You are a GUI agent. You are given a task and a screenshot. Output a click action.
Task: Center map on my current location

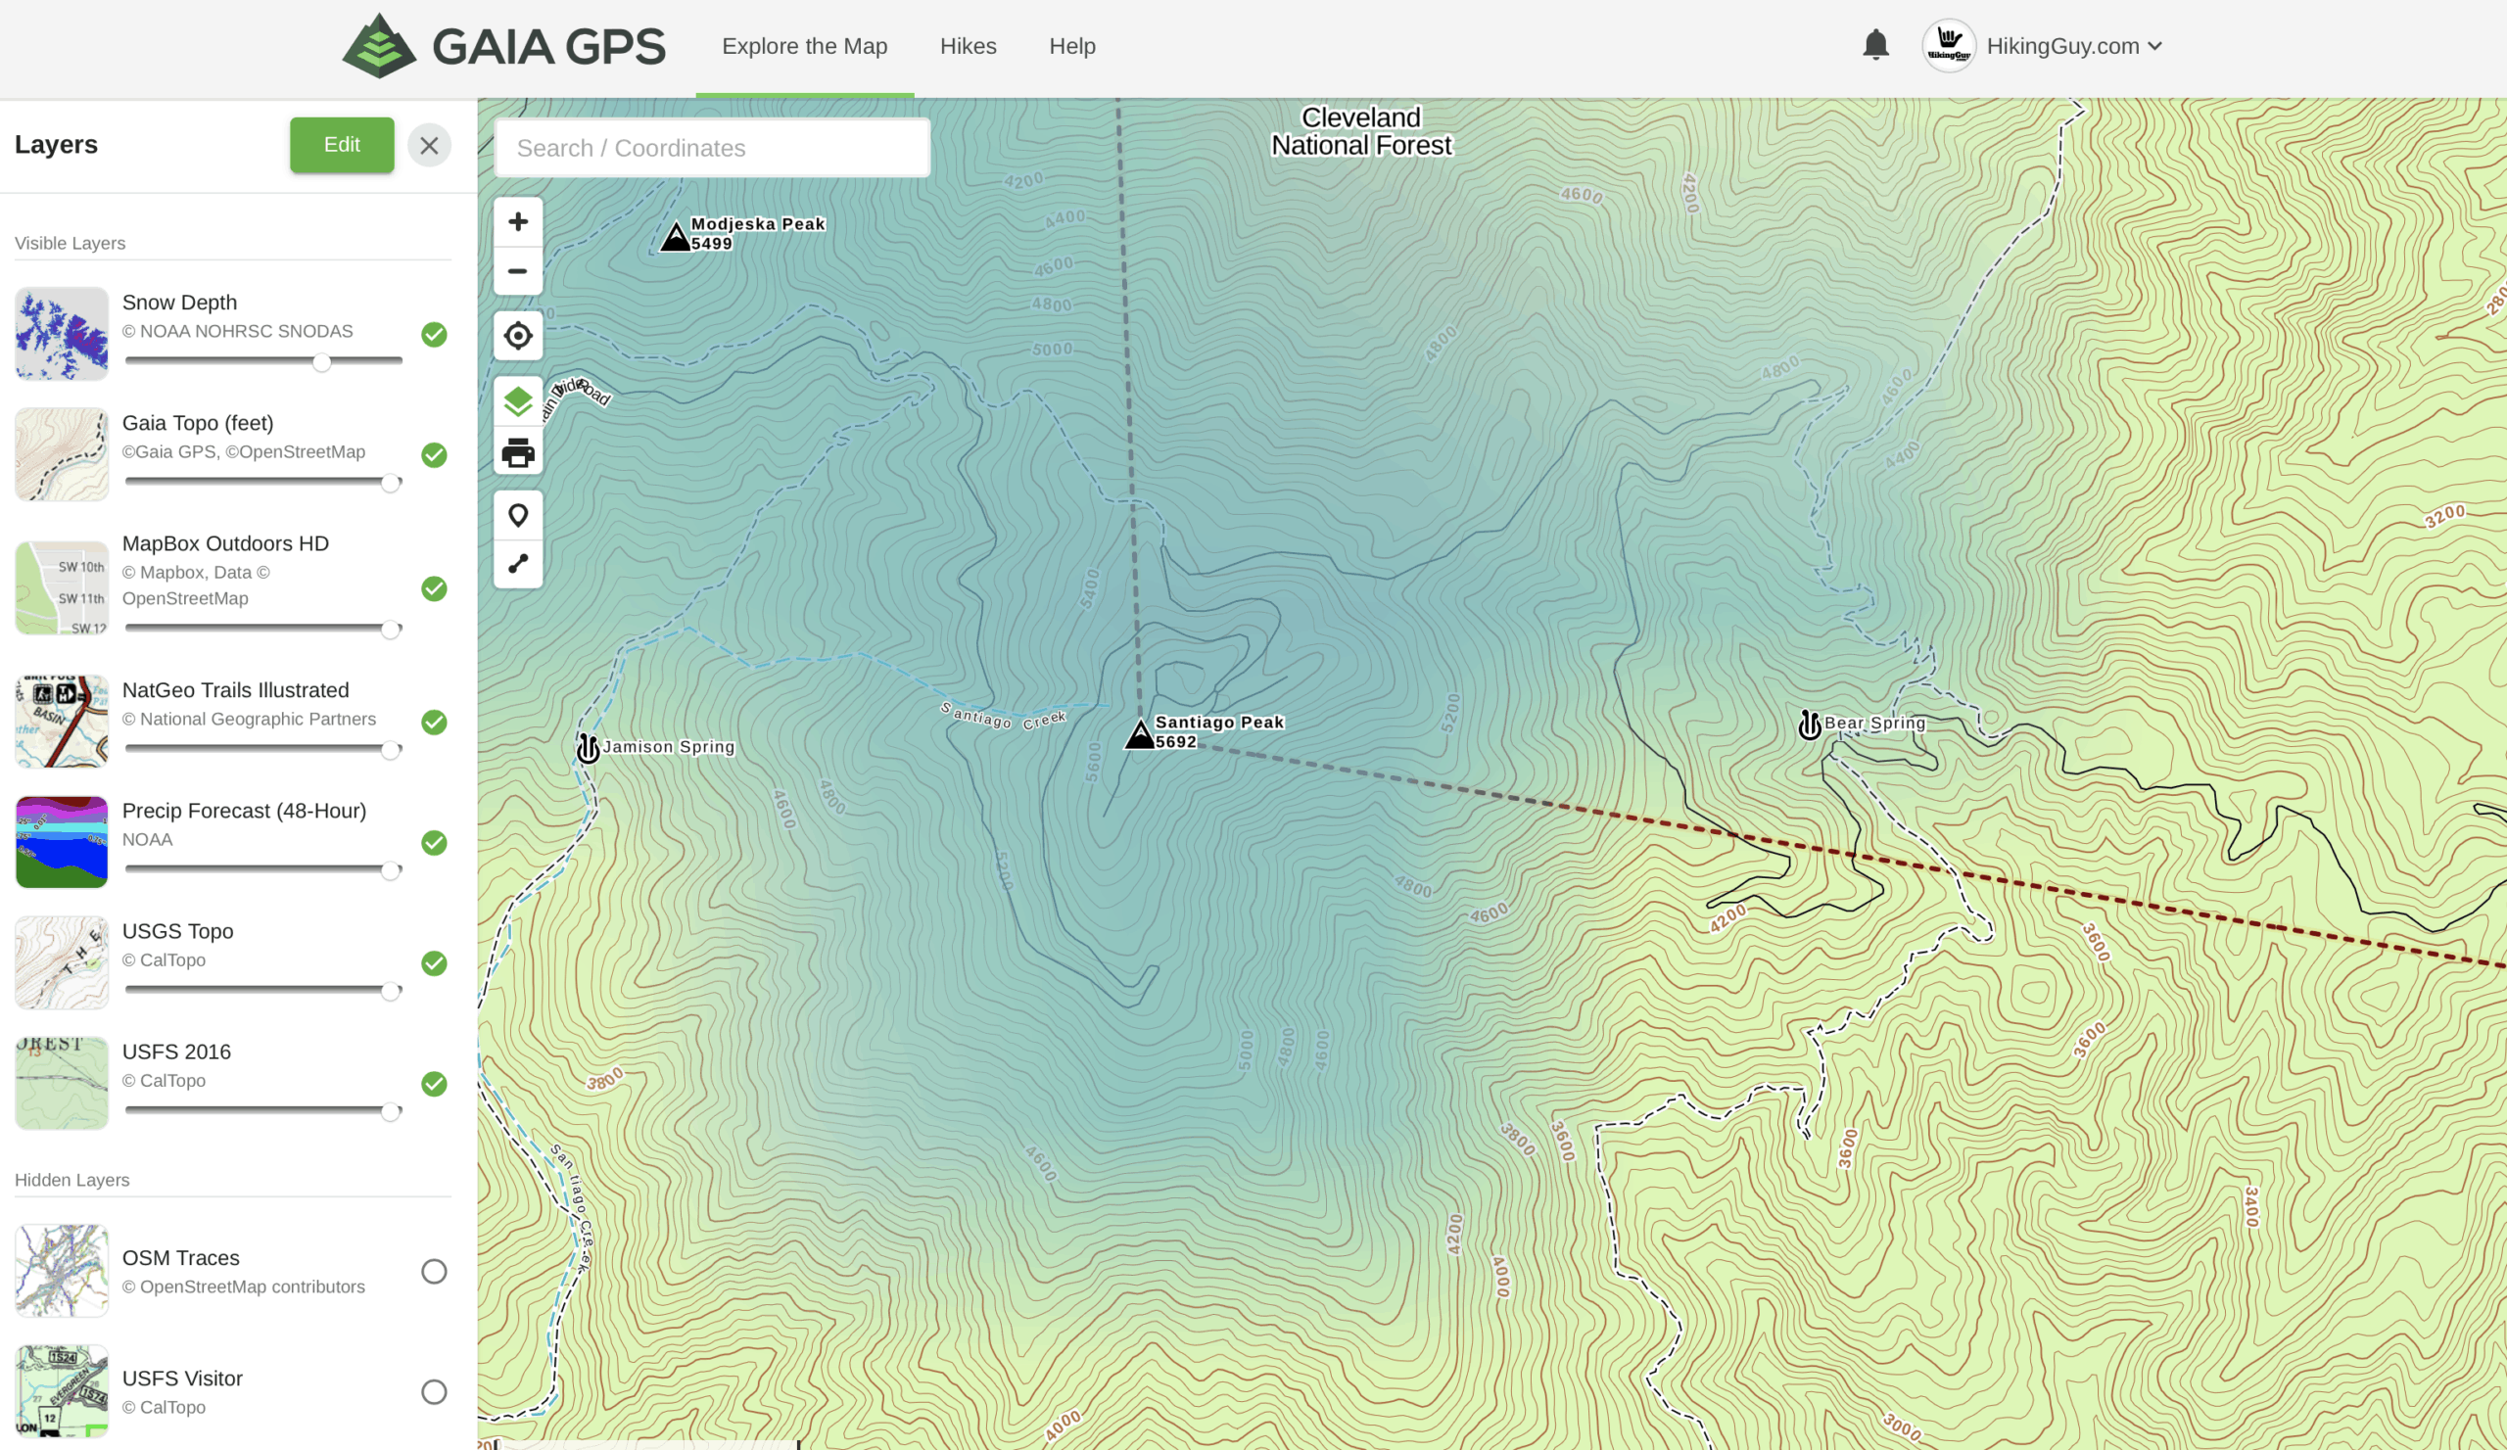[517, 336]
